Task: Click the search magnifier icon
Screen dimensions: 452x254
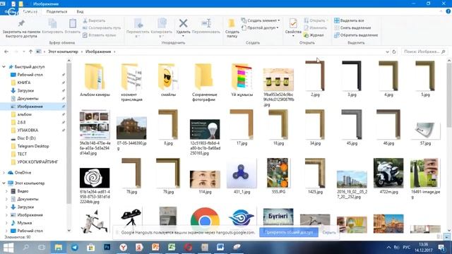Action: pos(444,52)
